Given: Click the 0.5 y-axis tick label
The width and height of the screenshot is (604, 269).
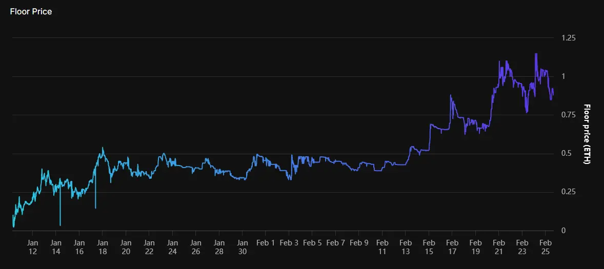Looking at the screenshot, I should tap(566, 153).
